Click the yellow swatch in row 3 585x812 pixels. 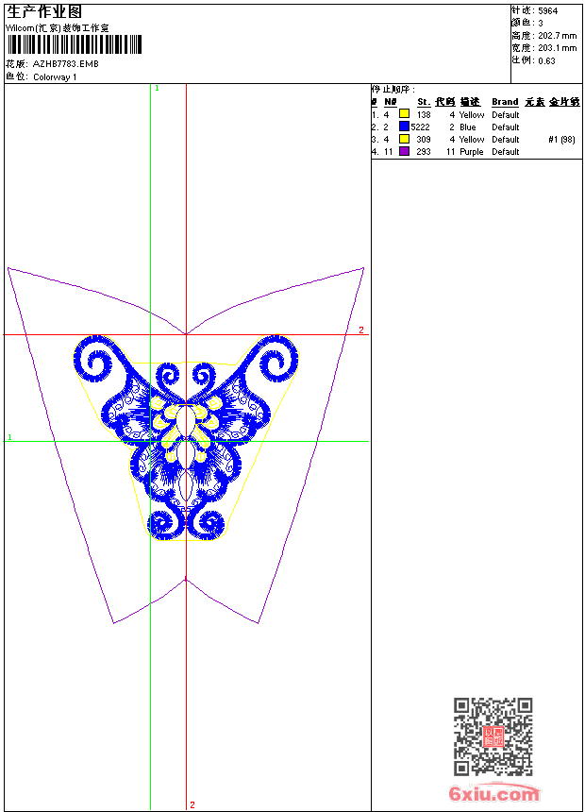click(405, 139)
